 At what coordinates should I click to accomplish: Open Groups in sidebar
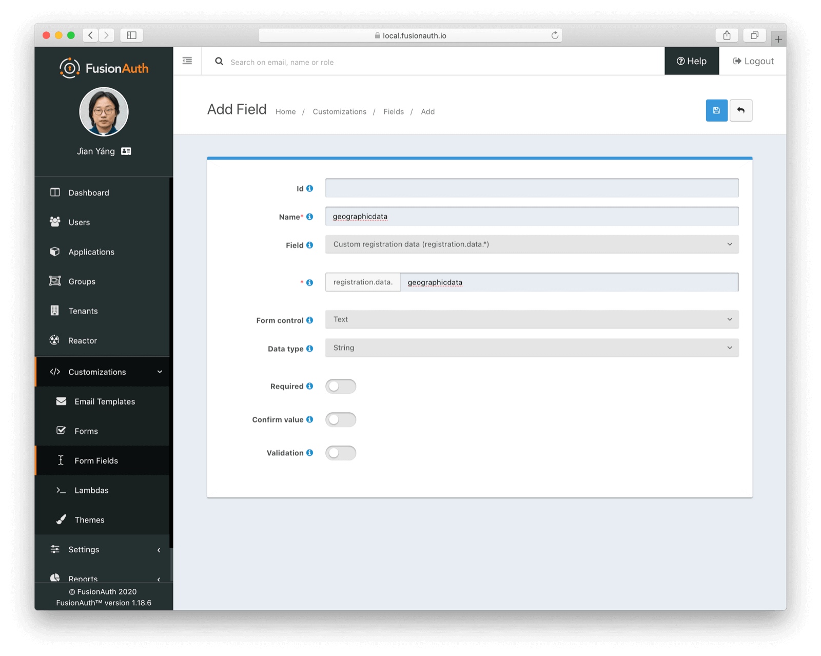point(103,281)
